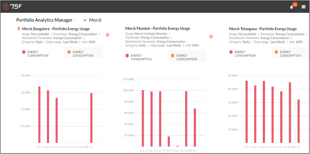310x154 pixels.
Task: Click the Merck Telangana chart title
Action: pos(263,29)
